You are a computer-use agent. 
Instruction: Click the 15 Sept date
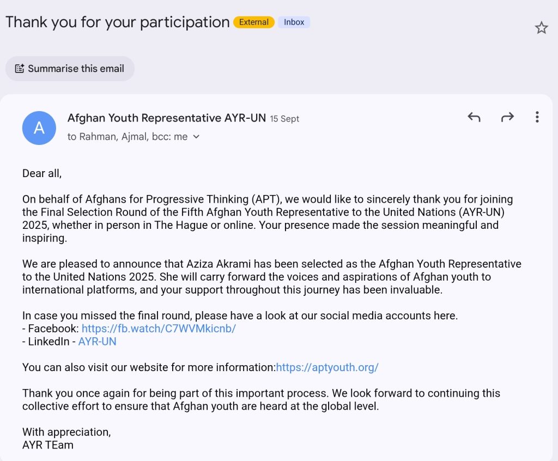[285, 119]
